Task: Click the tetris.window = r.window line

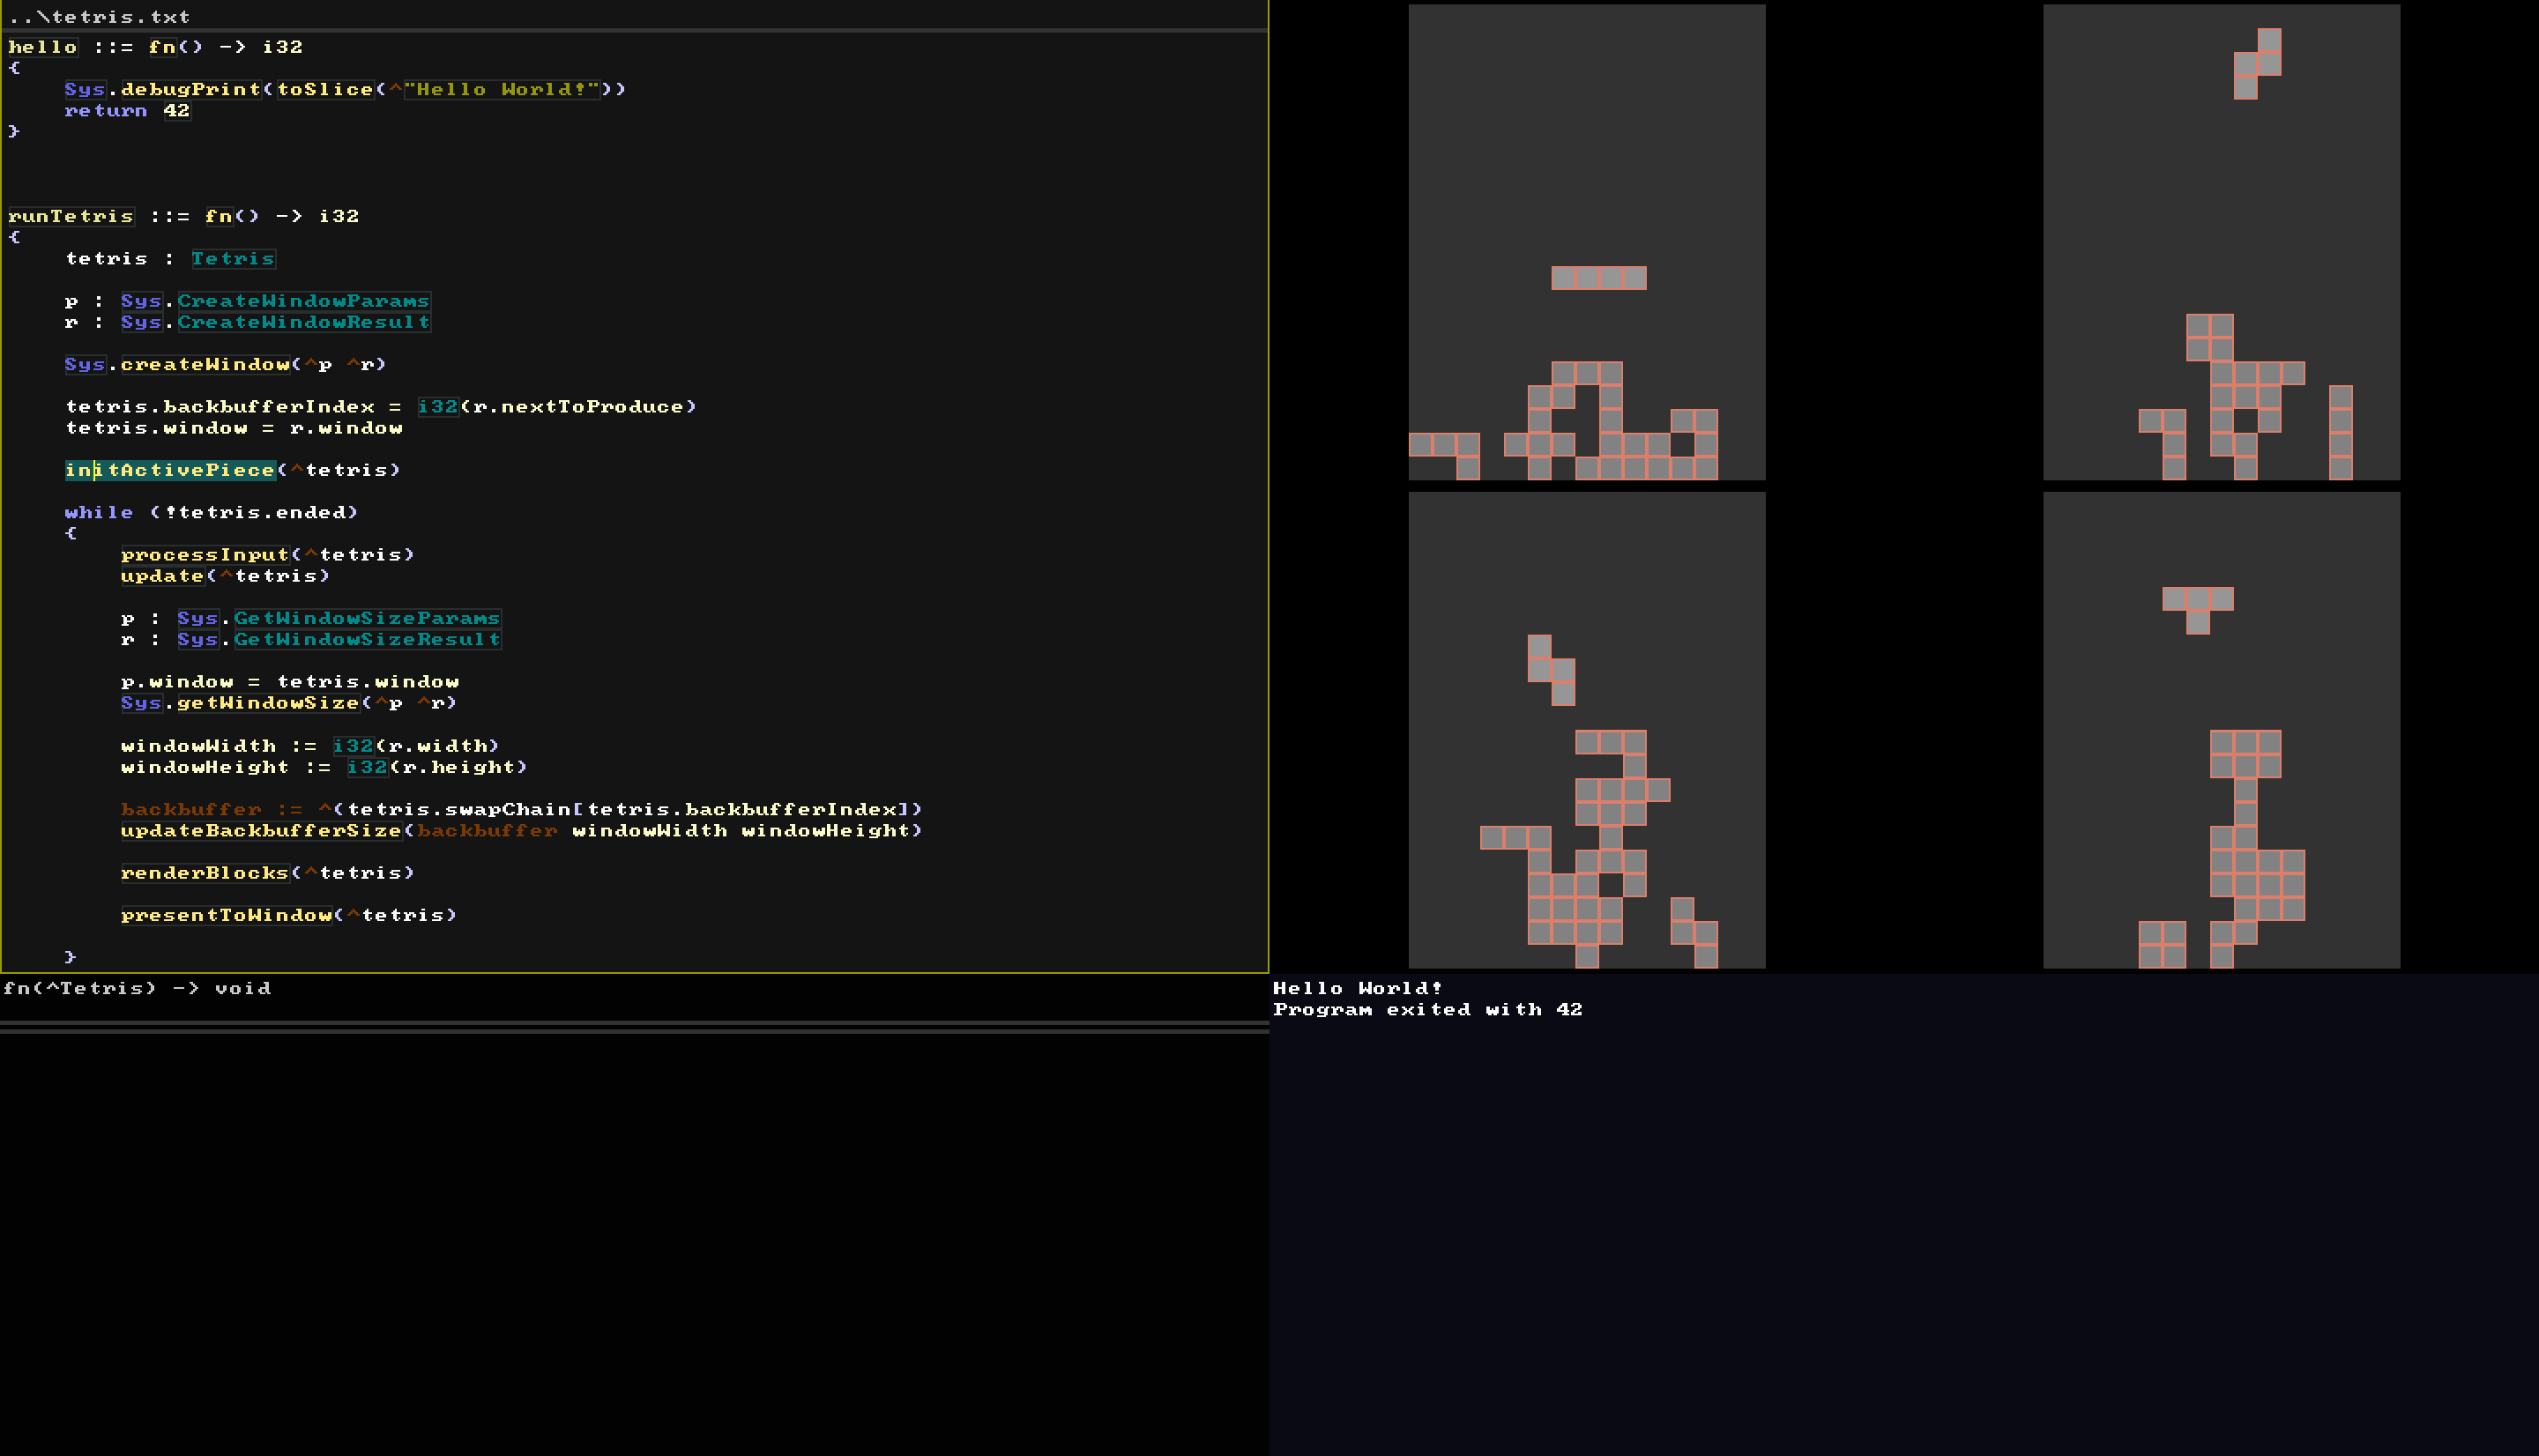Action: [234, 428]
